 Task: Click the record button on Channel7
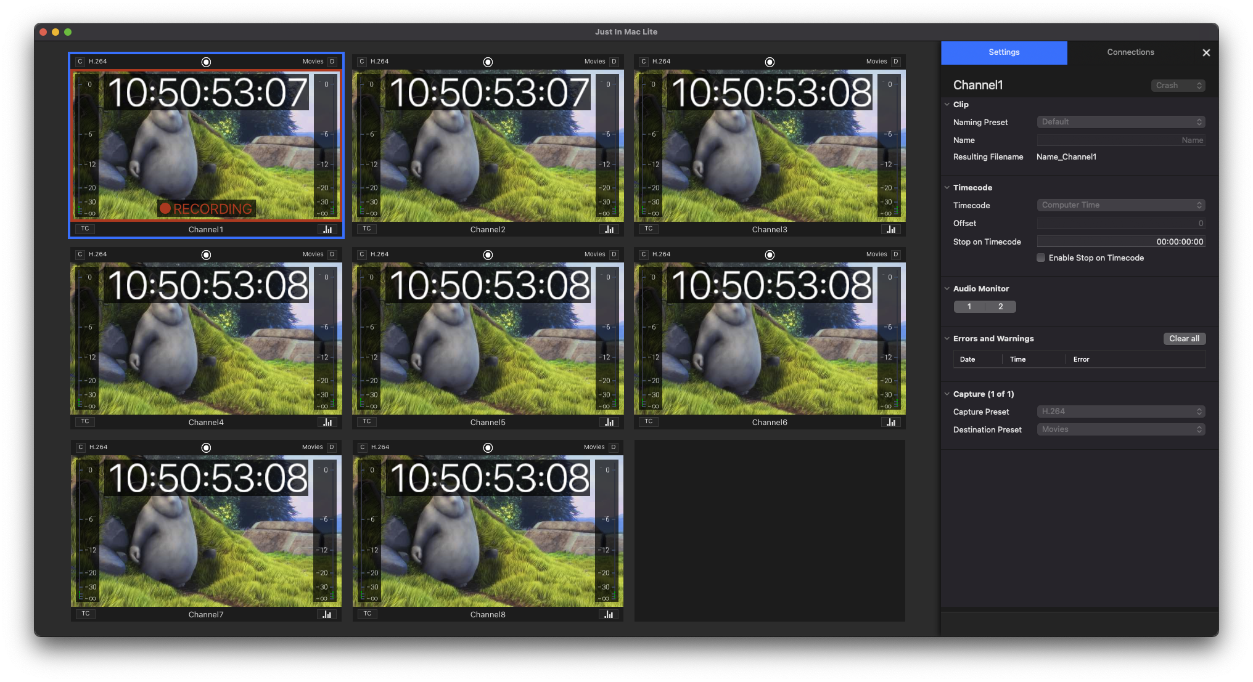pyautogui.click(x=206, y=447)
